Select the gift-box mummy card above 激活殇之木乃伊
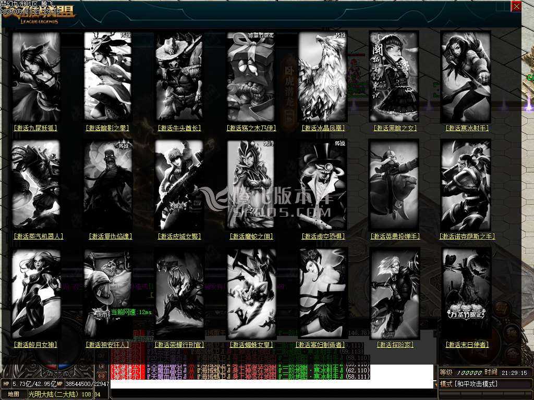 251,77
